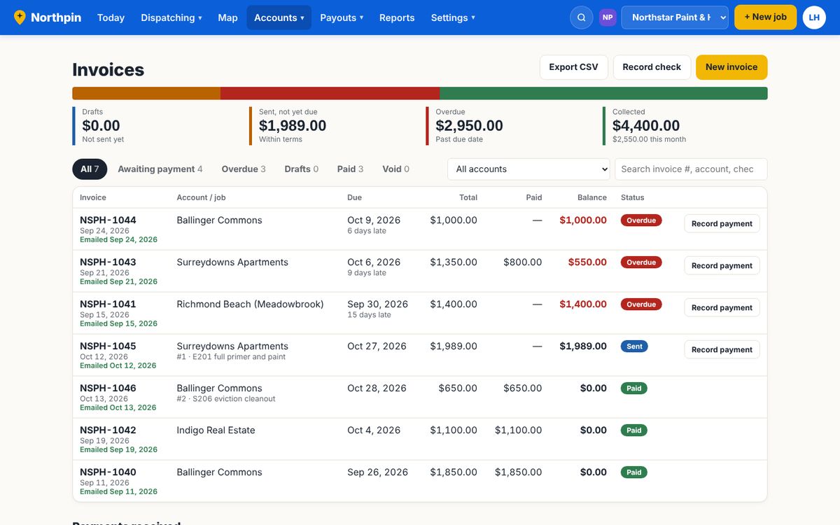Viewport: 840px width, 525px height.
Task: Open the Payouts dropdown menu
Action: (342, 17)
